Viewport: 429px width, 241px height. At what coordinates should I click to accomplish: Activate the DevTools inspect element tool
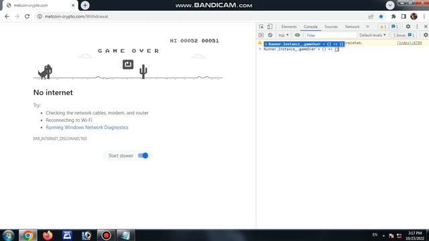point(261,27)
